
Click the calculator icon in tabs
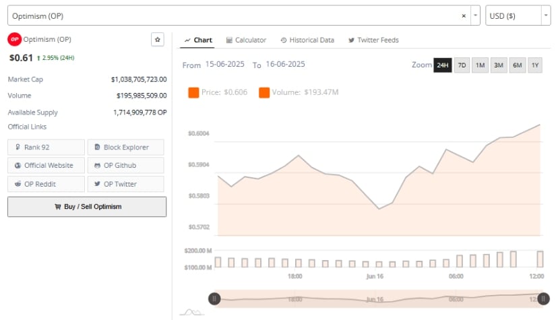click(229, 40)
